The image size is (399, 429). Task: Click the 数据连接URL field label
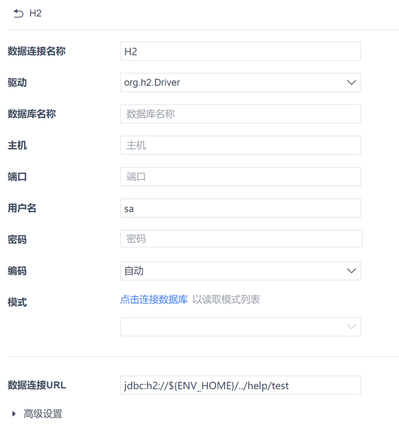[37, 385]
